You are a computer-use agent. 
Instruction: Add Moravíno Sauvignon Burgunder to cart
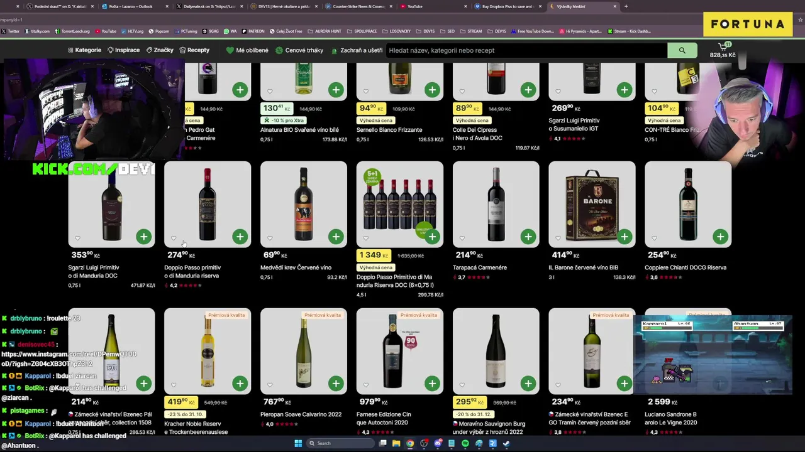[x=528, y=384]
